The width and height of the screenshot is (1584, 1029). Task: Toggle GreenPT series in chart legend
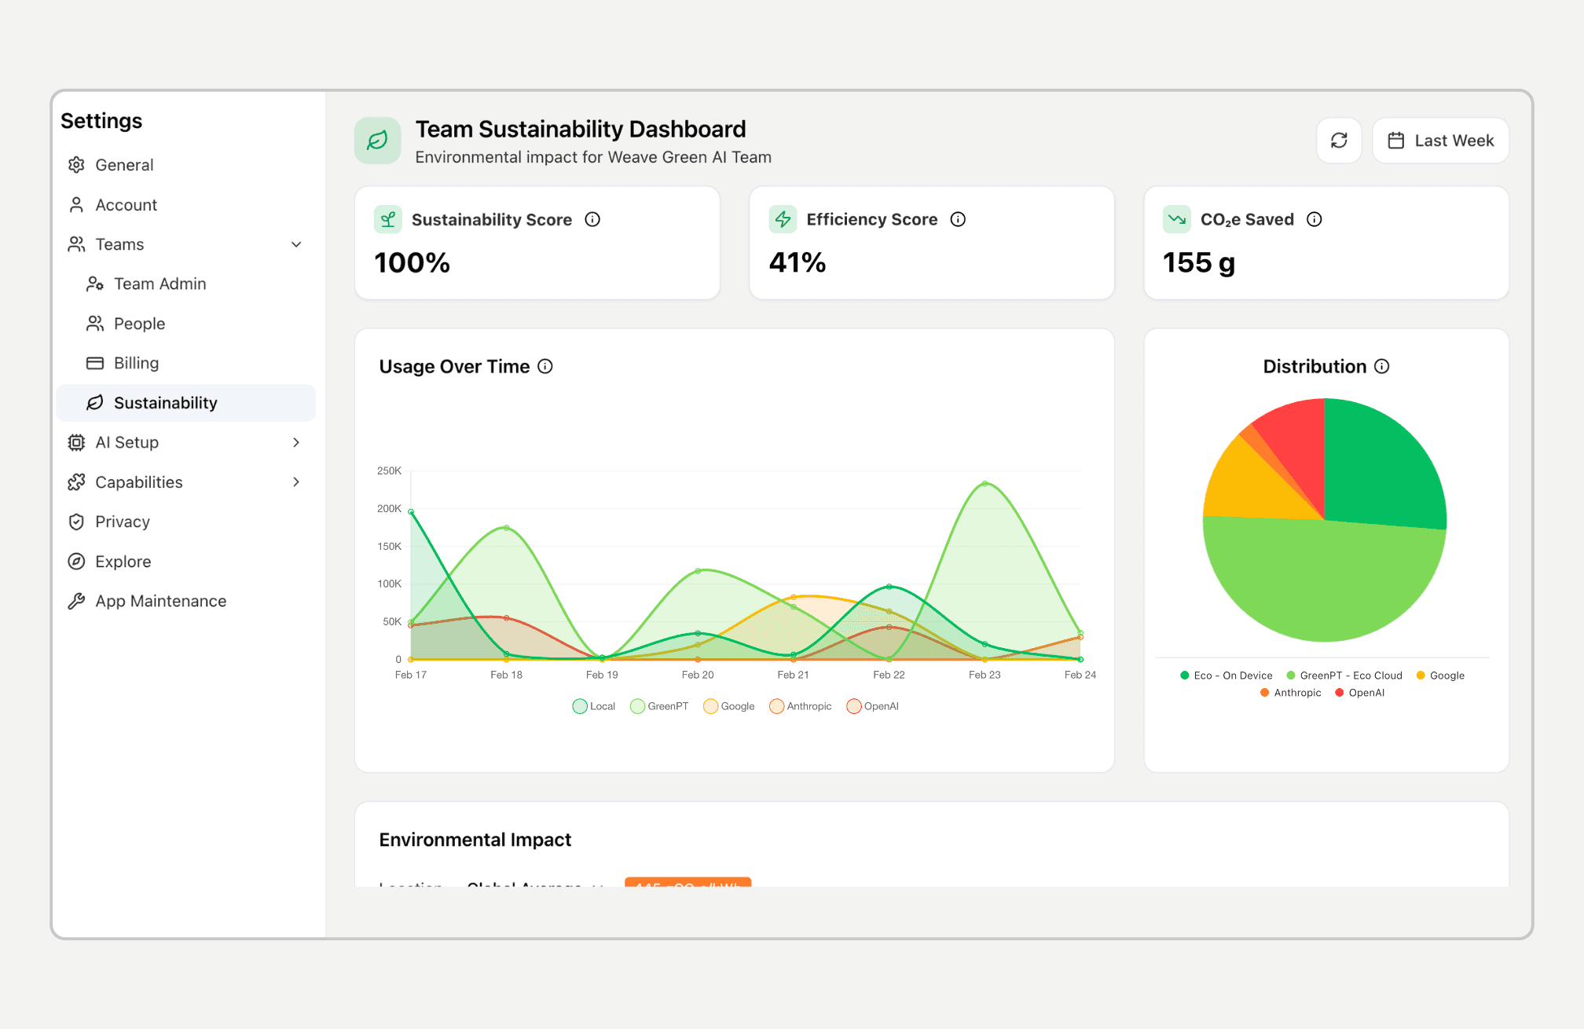637,706
